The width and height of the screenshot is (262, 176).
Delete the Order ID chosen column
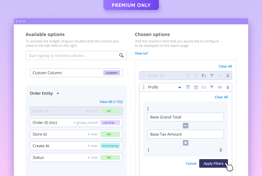tap(228, 76)
